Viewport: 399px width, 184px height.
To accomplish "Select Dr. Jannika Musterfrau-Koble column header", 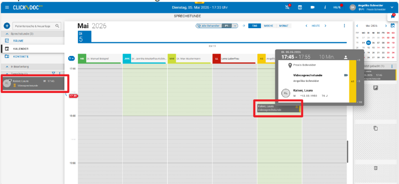I will click(x=144, y=59).
